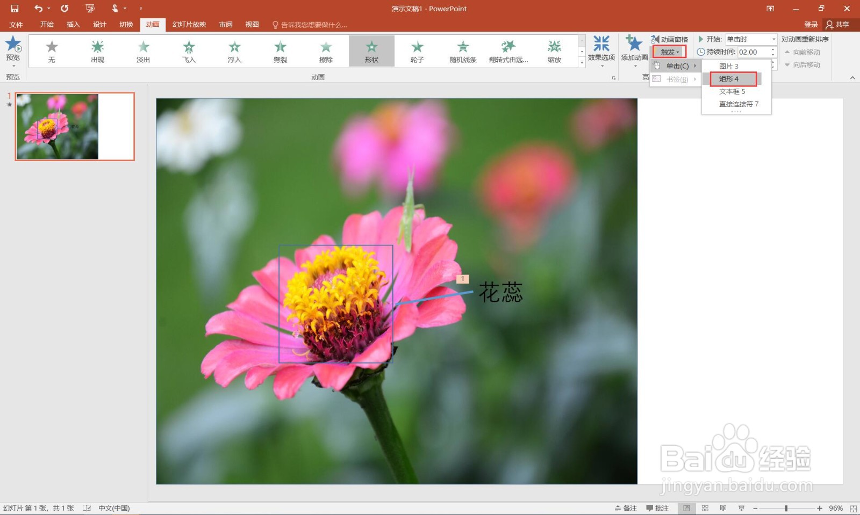Choose 文本框 5 as trigger

coord(736,92)
